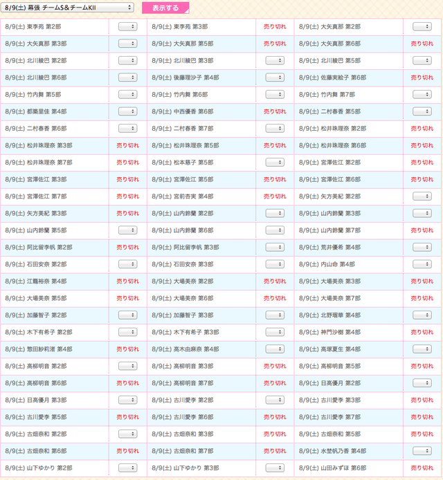Open quantity dropdown for 後藤理沙子 第4部
This screenshot has height=480, width=443.
pos(275,77)
